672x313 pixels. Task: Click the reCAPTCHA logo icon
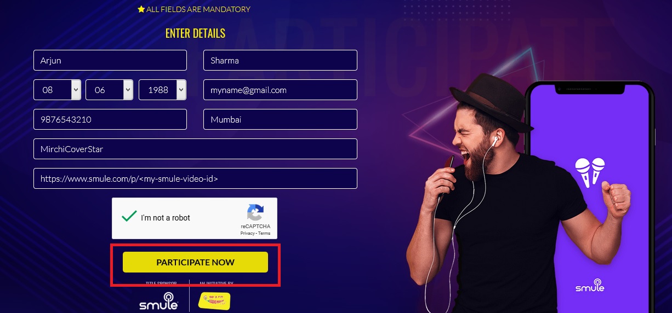pos(255,212)
